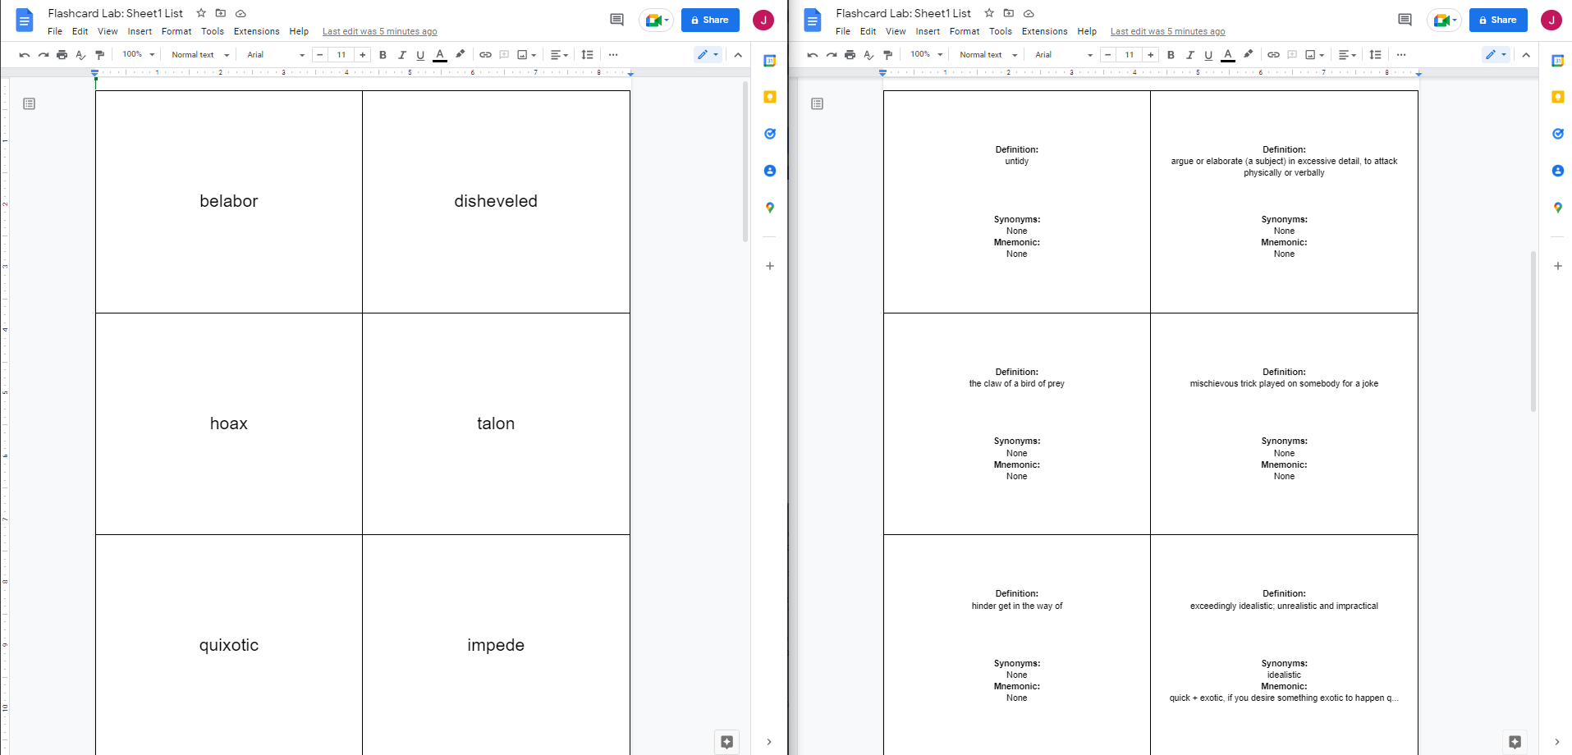
Task: Open comment history in right window
Action: click(1405, 20)
